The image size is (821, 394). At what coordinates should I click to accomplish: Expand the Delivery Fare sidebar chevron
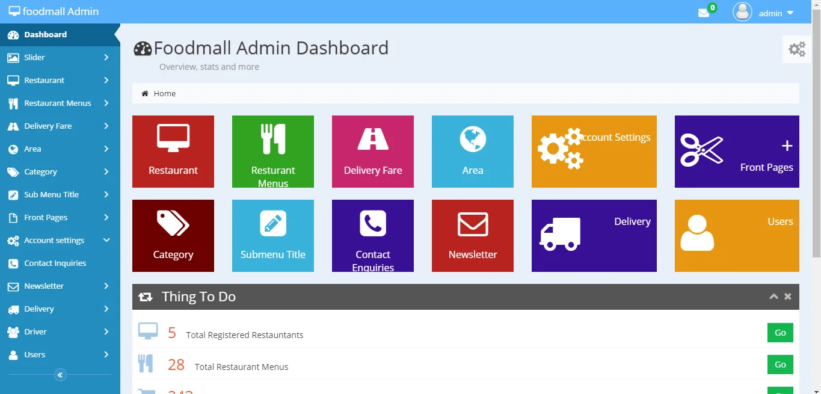click(106, 126)
